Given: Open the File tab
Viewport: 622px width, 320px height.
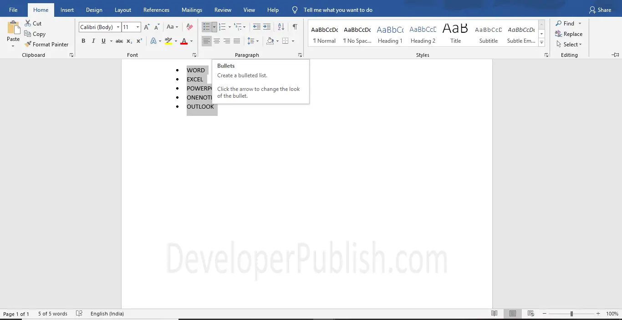Looking at the screenshot, I should point(13,10).
